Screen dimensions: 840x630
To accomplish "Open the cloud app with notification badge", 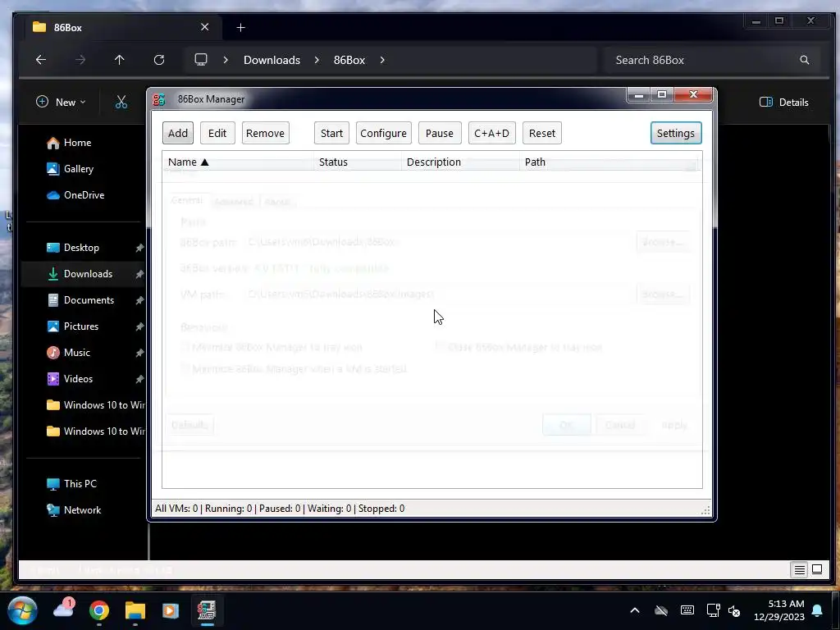I will click(63, 609).
